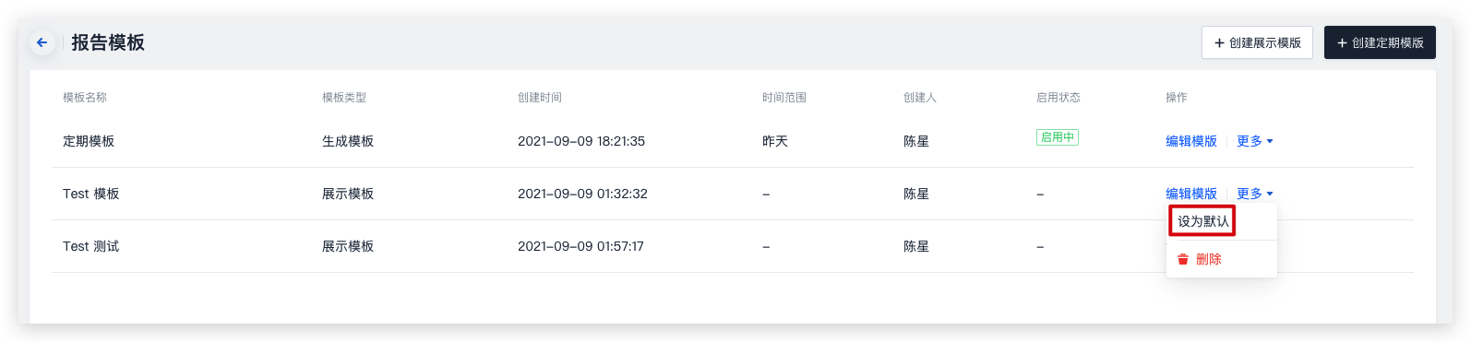Choose 删除 from the dropdown menu
The image size is (1471, 342).
[x=1208, y=260]
